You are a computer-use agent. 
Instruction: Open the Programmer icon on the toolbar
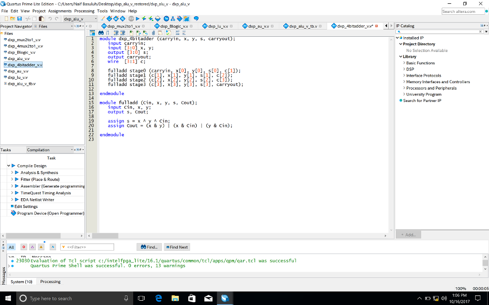pos(179,19)
